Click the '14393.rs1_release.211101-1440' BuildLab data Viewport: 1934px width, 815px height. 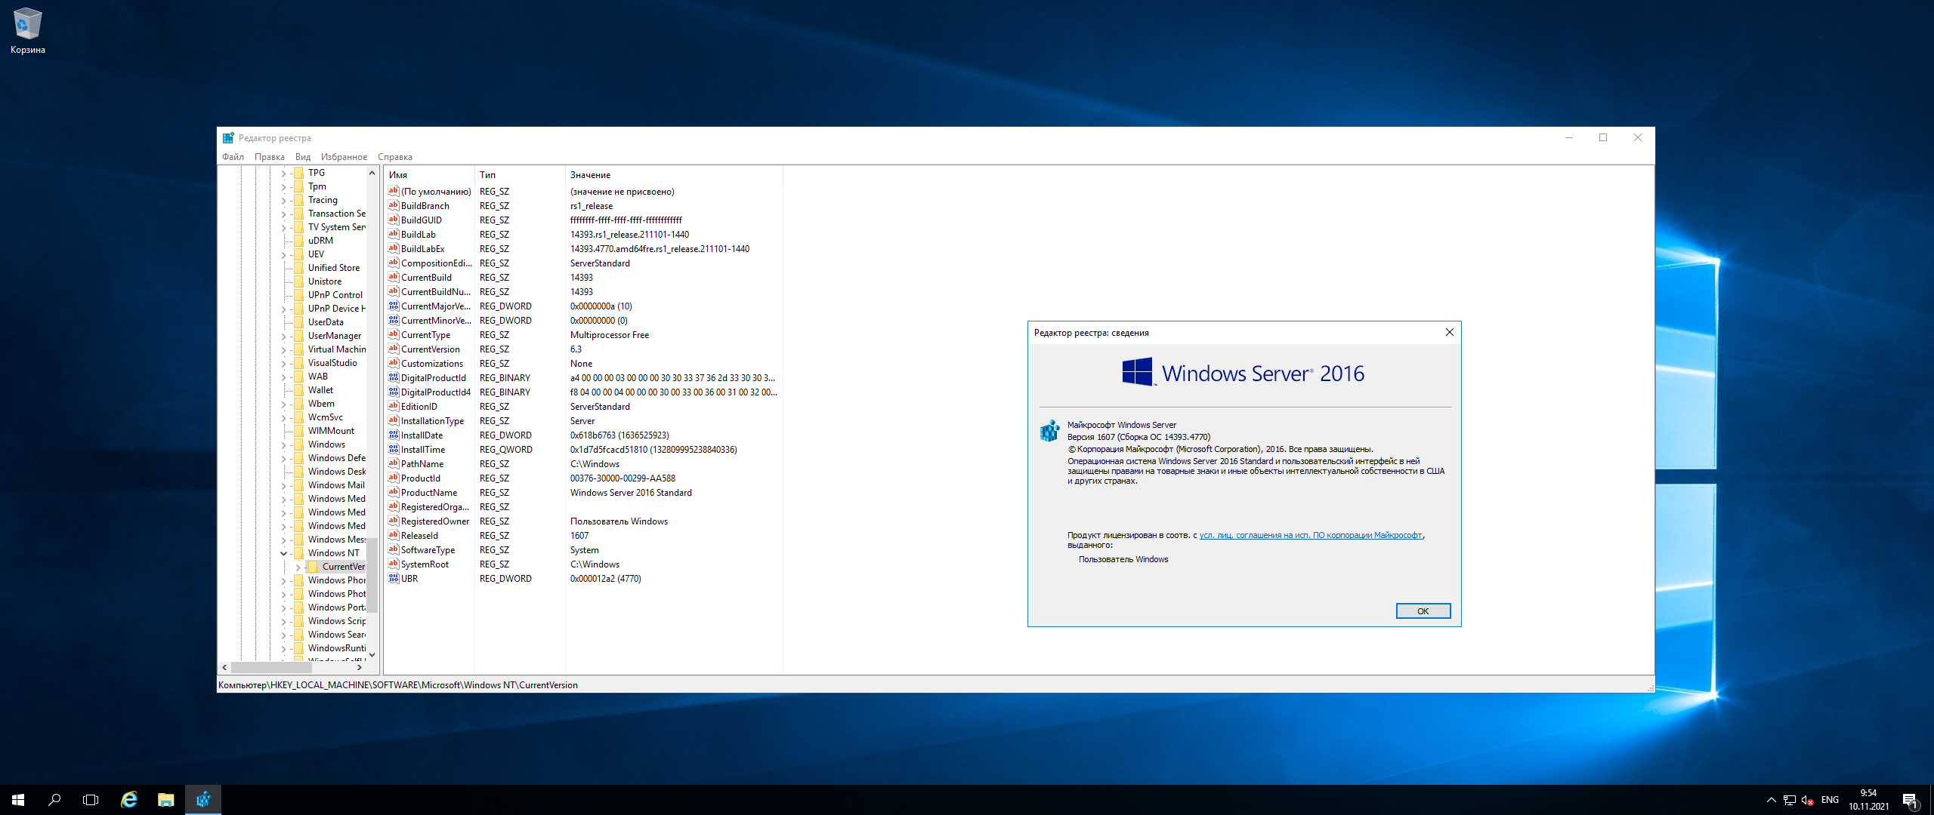tap(629, 235)
